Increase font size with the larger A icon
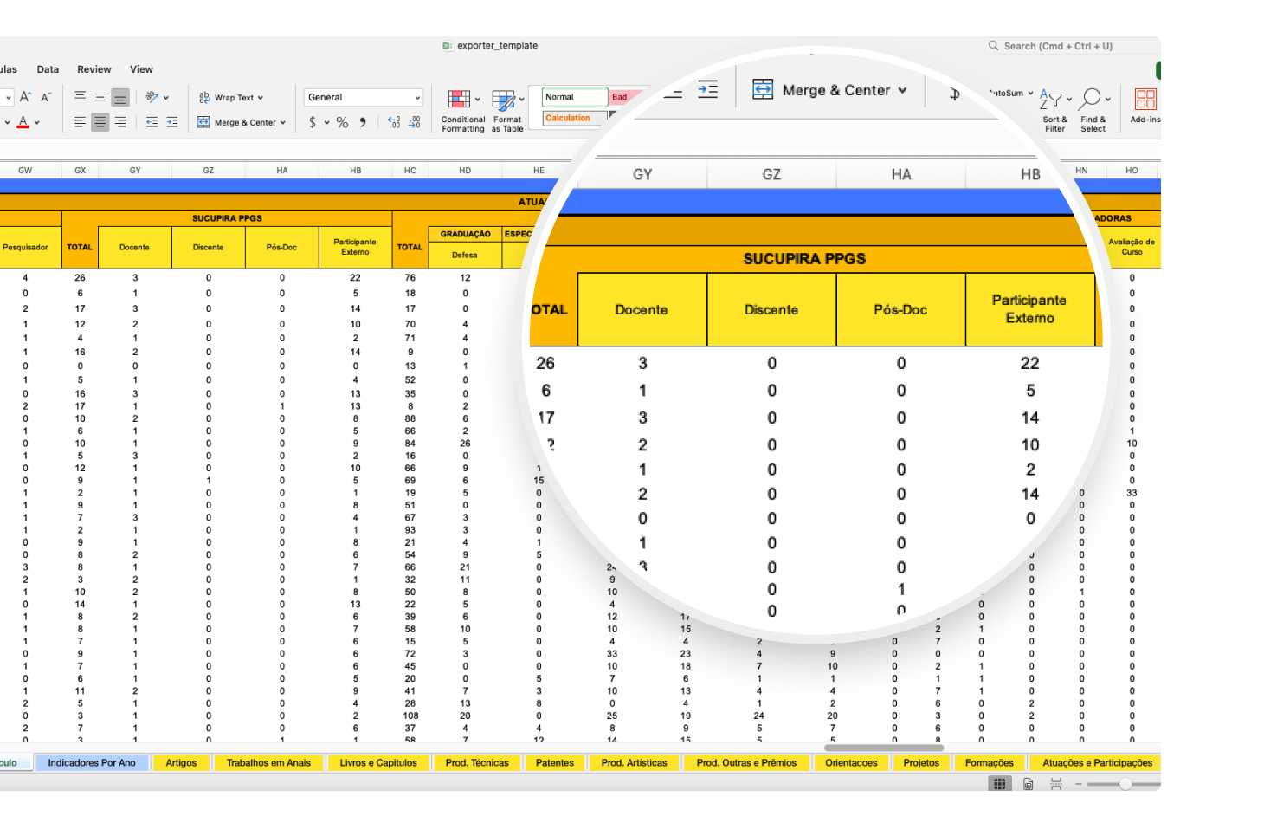 tap(25, 97)
